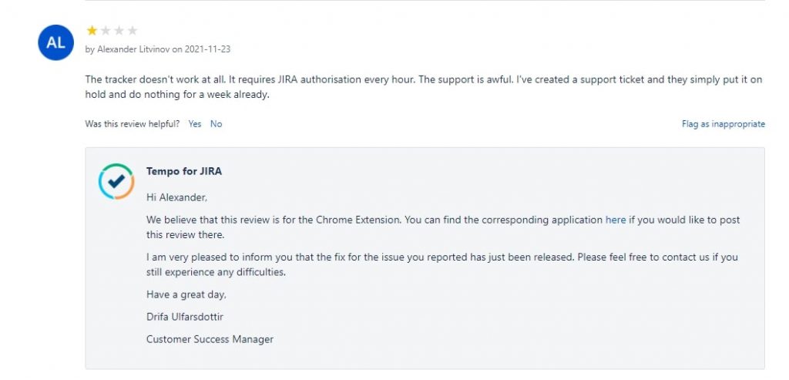Click the Tempo for JIRA checkmark logo
Image resolution: width=789 pixels, height=380 pixels.
click(x=116, y=181)
